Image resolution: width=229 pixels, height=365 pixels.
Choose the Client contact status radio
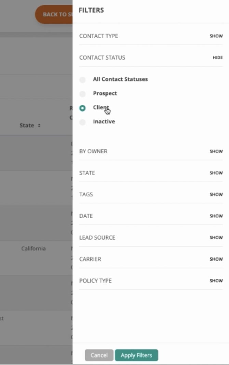tap(82, 108)
